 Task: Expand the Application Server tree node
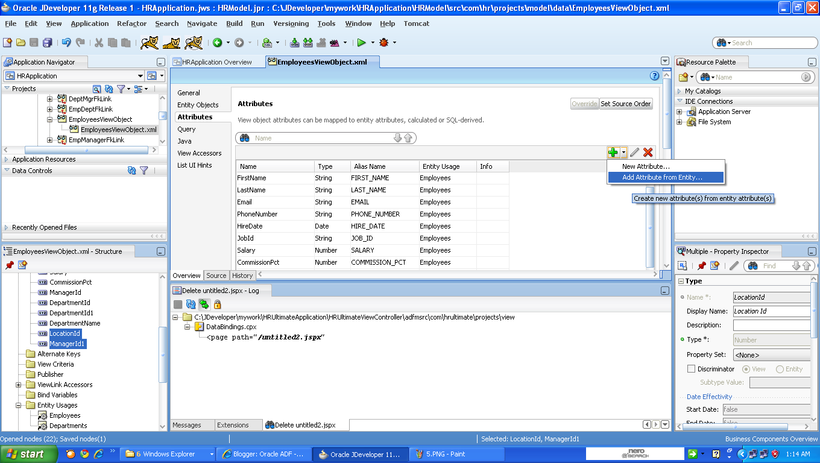coord(680,112)
